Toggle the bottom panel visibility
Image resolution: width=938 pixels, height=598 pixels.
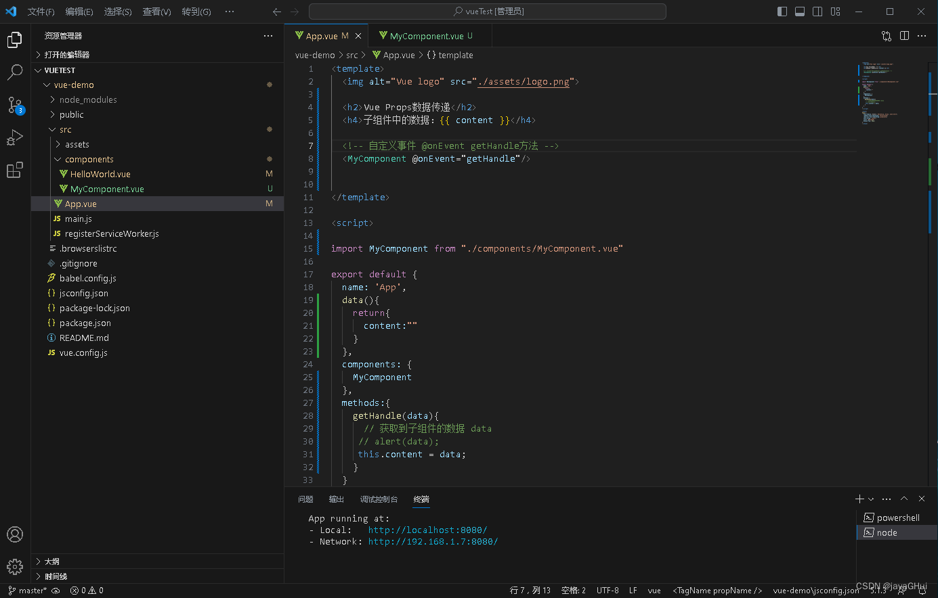click(x=799, y=11)
